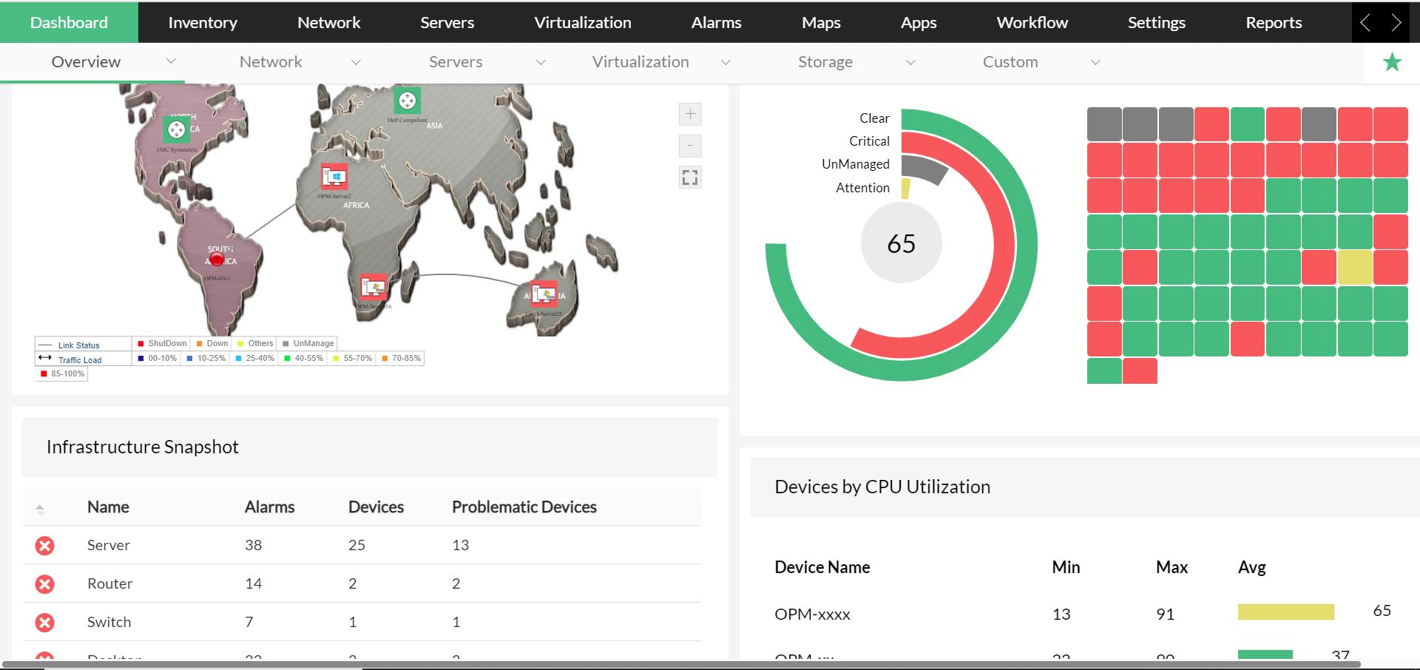Click the OPM-Server25 icon on Australia
1420x670 pixels.
(545, 294)
